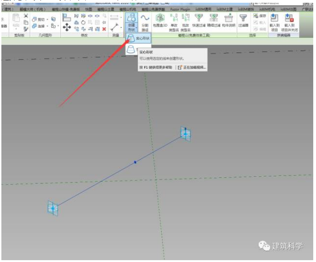Click the 保存 save selection button
Image resolution: width=316 pixels, height=262 pixels.
tap(260, 16)
